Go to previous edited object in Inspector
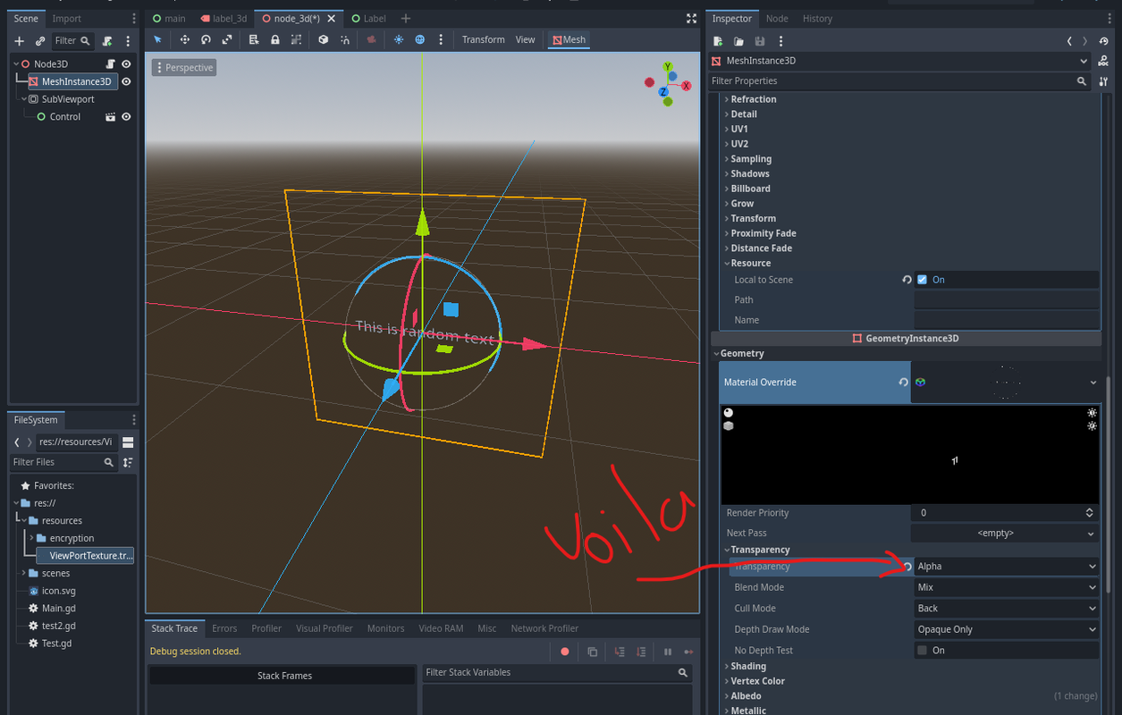1122x715 pixels. (x=1069, y=41)
